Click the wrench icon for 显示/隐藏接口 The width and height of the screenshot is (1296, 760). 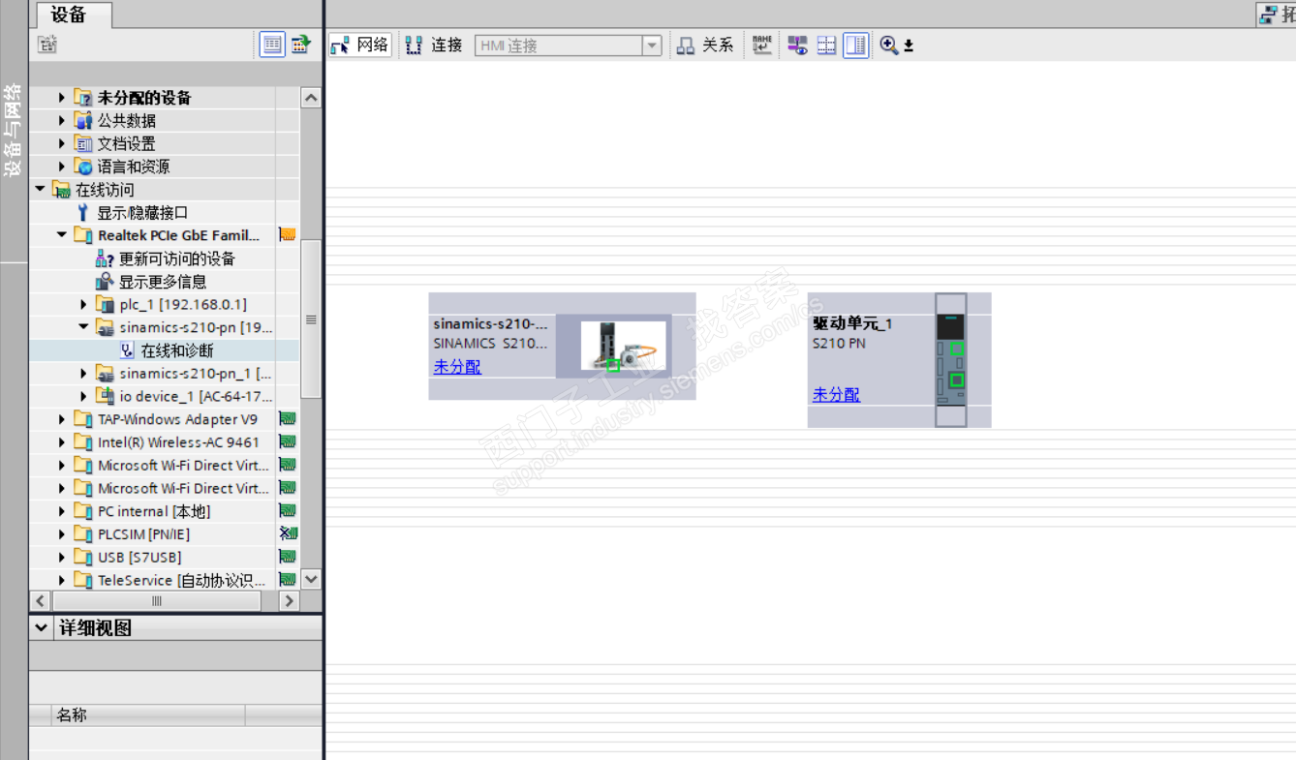(83, 213)
